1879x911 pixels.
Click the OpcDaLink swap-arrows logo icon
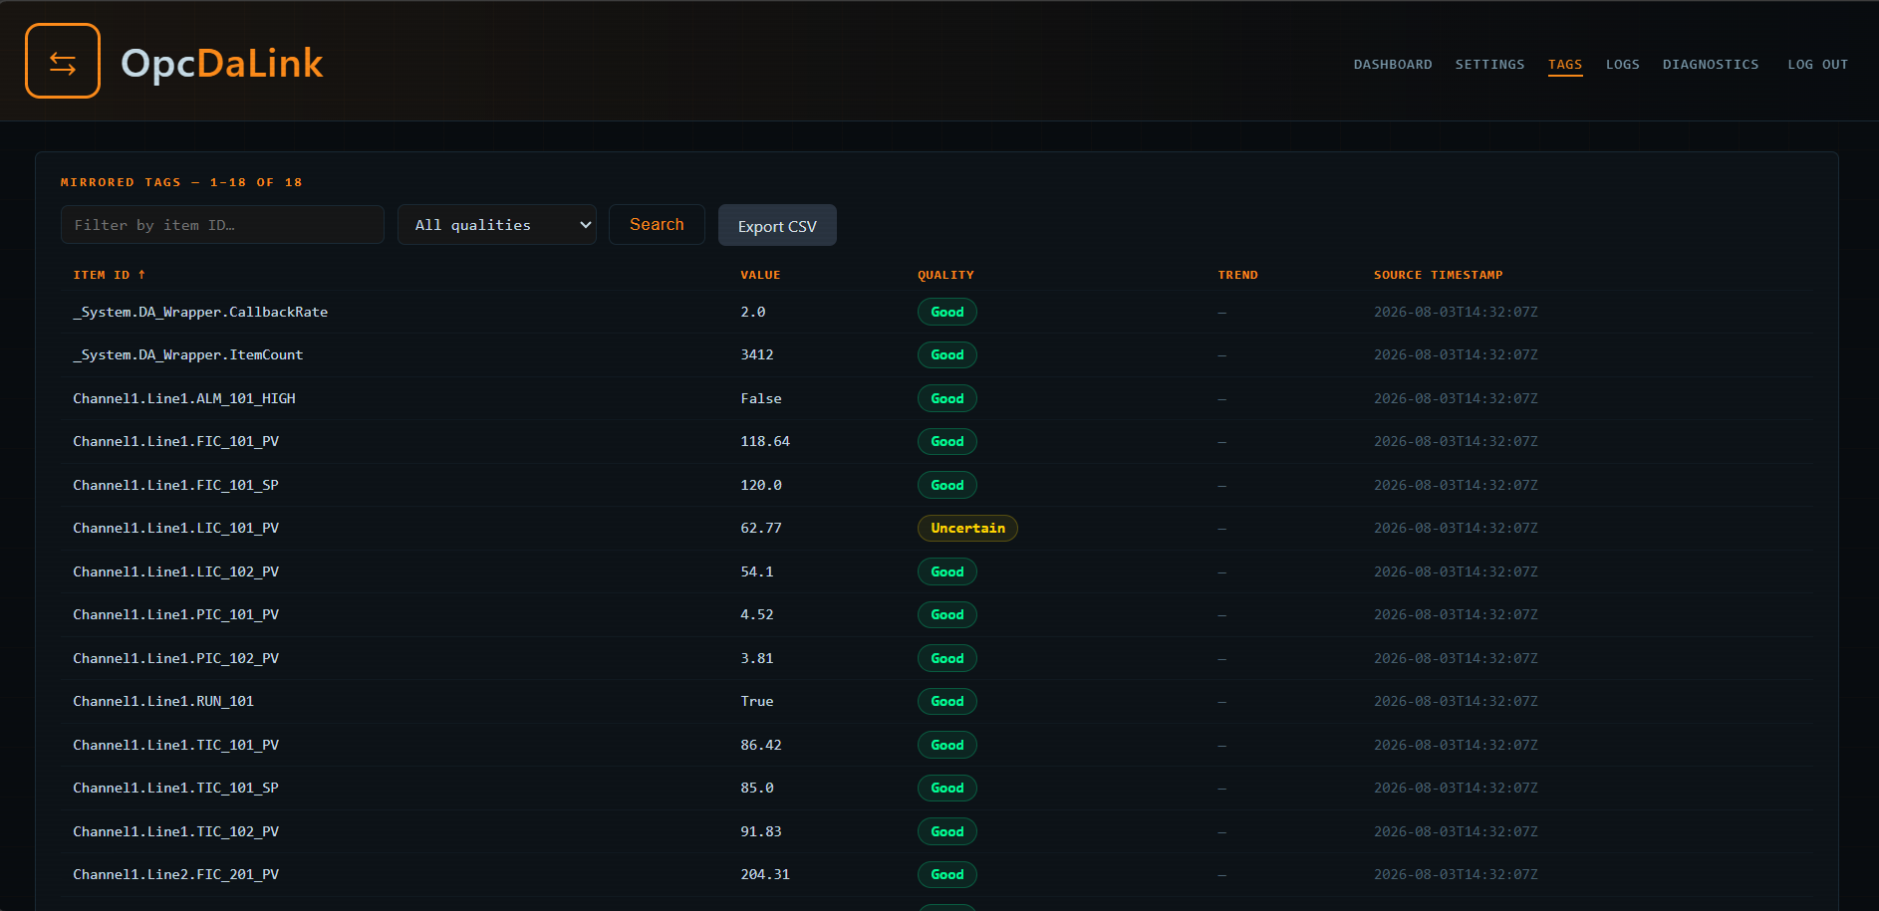coord(63,61)
